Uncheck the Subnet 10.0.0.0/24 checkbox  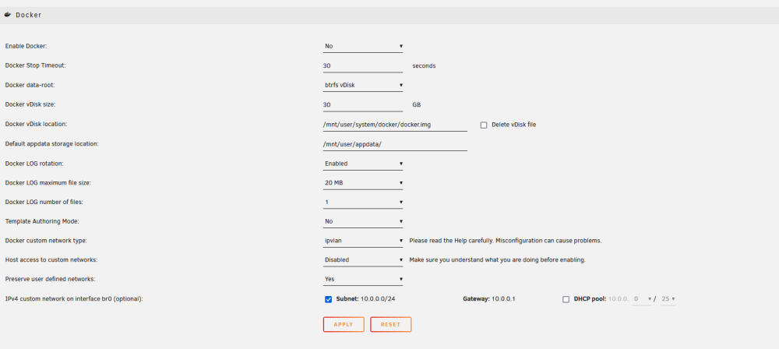[328, 299]
